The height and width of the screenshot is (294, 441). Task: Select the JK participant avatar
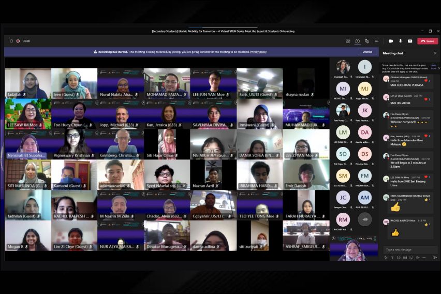[364, 110]
